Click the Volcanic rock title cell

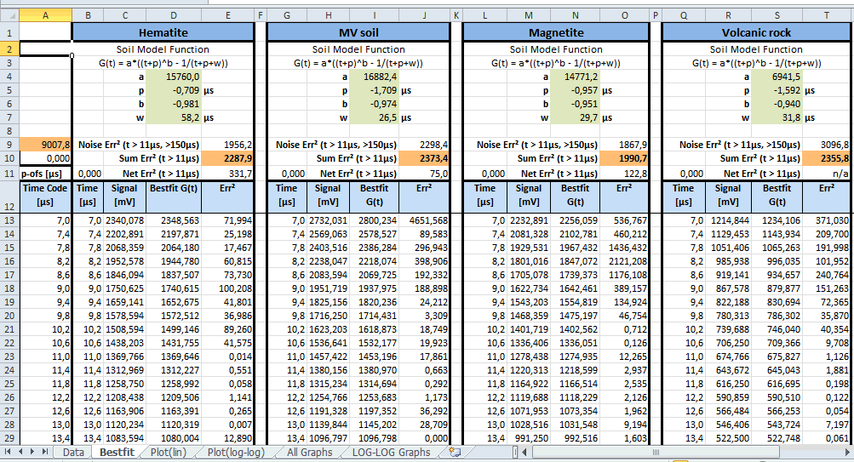click(x=756, y=32)
